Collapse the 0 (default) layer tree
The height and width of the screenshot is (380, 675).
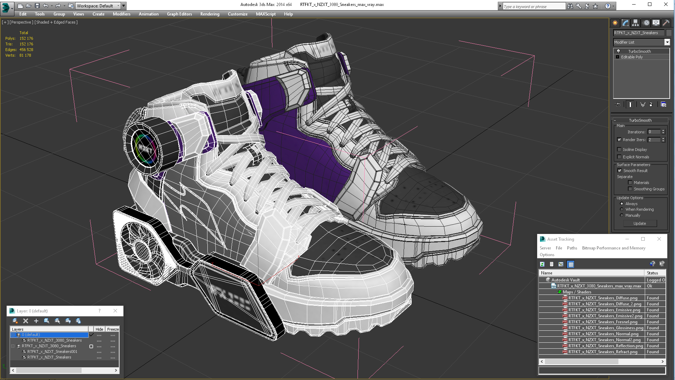(x=13, y=335)
